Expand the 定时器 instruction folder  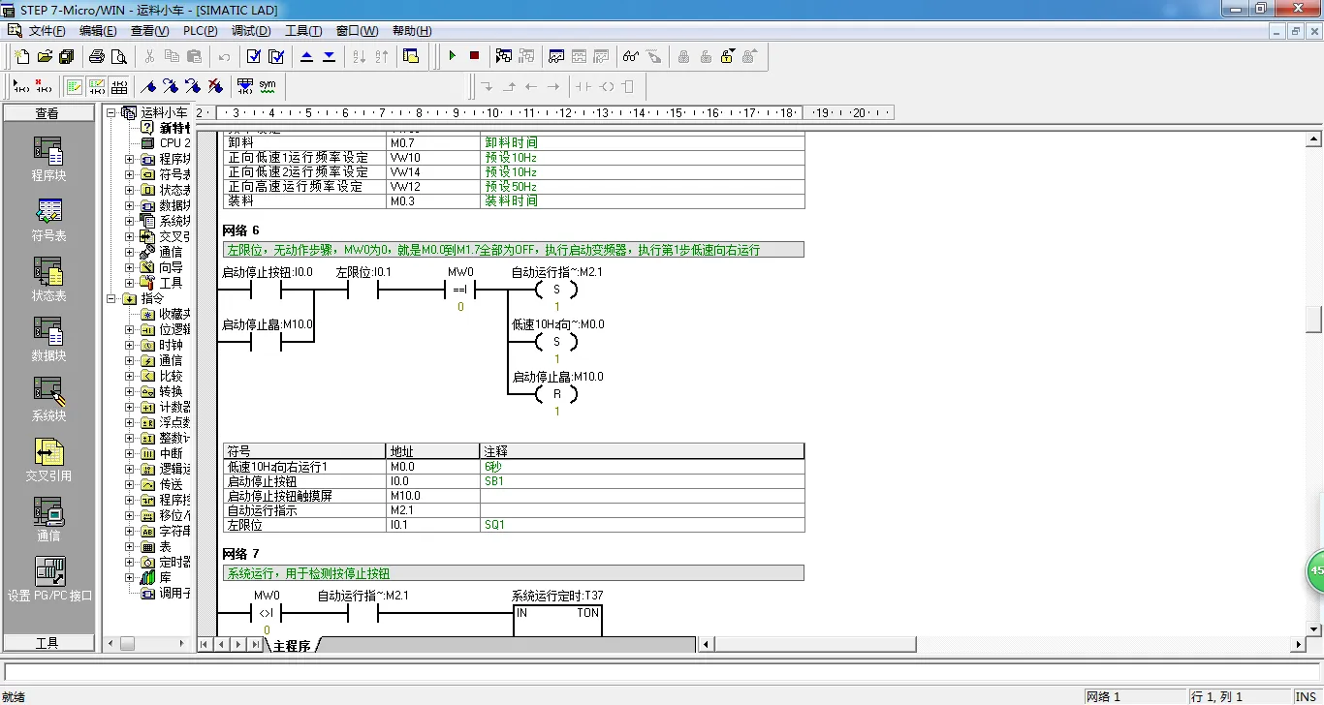coord(130,562)
